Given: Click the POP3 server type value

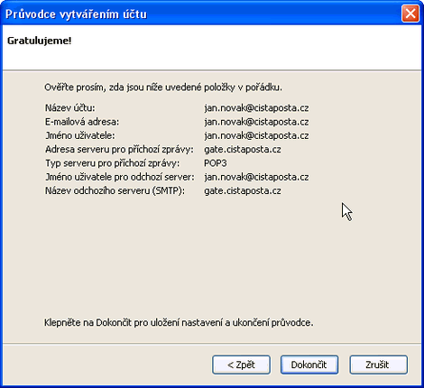Looking at the screenshot, I should click(216, 163).
